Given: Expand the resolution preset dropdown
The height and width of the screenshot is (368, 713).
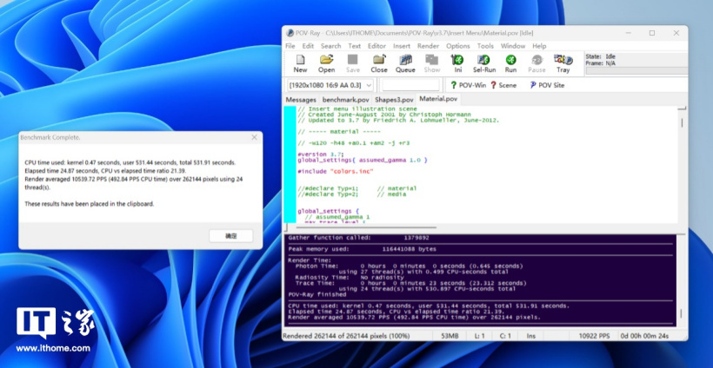Looking at the screenshot, I should (x=370, y=85).
